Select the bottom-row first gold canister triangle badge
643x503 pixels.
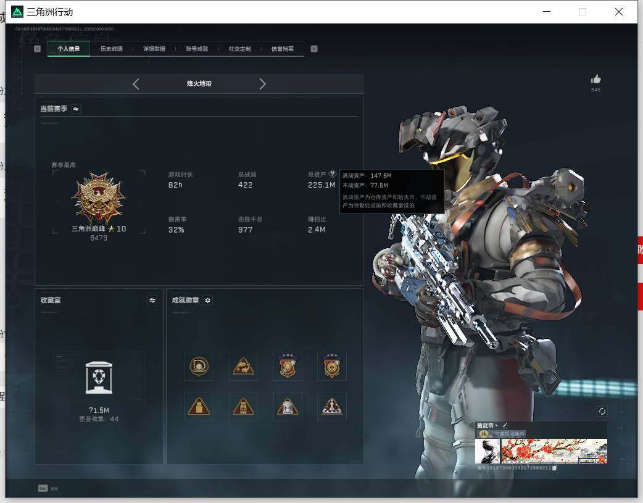coord(199,407)
